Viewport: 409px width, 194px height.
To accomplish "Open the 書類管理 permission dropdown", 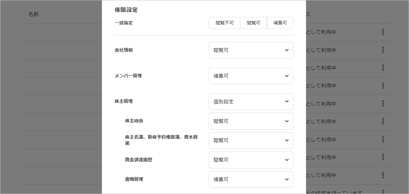I will pos(251,179).
